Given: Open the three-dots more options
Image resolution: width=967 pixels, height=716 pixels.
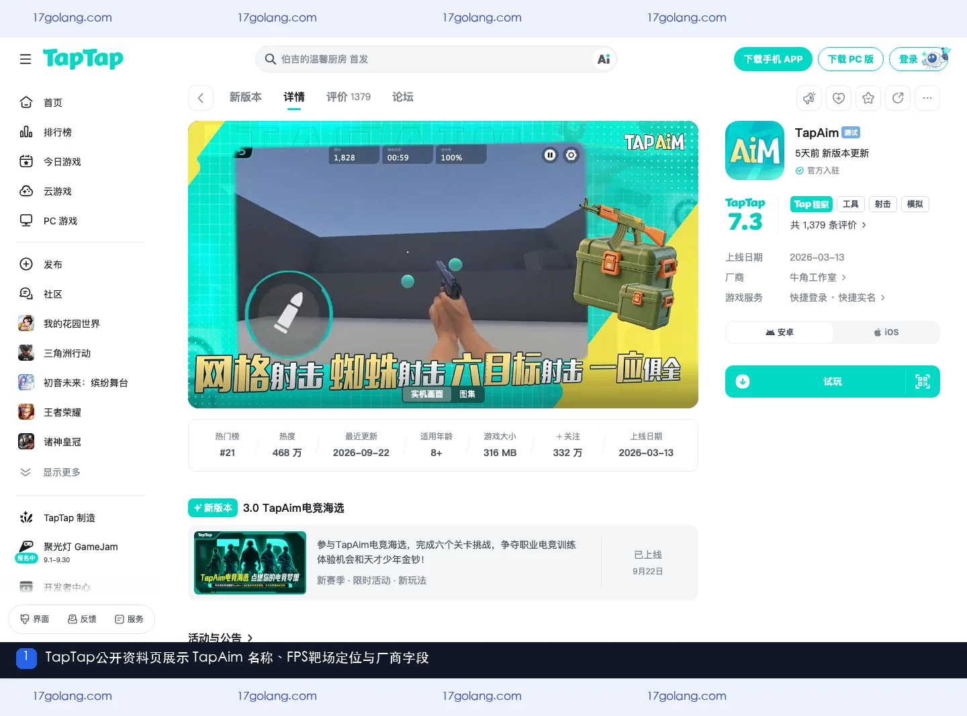Looking at the screenshot, I should tap(927, 98).
